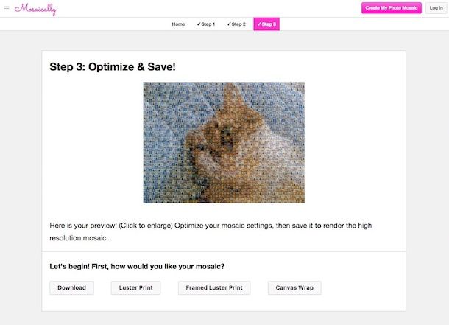Return to the Step 1 tab
This screenshot has height=325, width=449.
pos(206,24)
